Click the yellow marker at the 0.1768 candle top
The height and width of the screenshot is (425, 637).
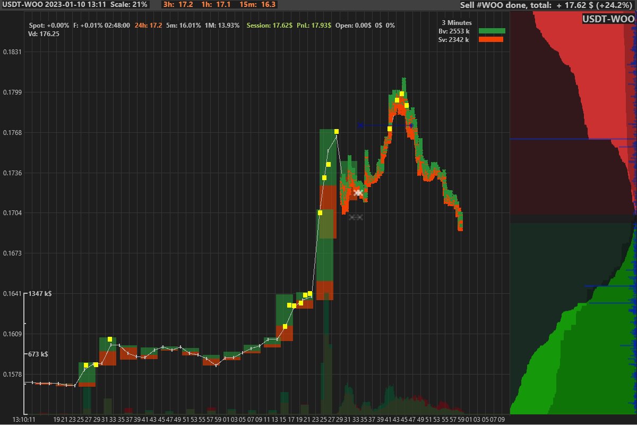point(337,132)
